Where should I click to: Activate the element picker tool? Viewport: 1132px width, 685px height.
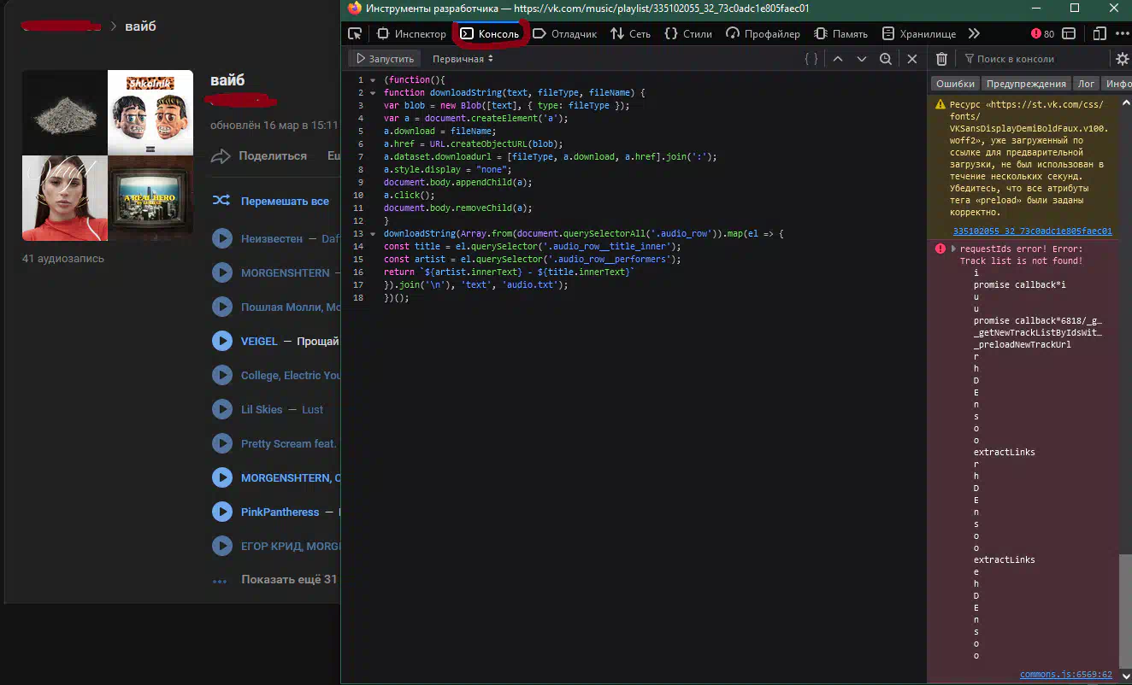tap(355, 34)
